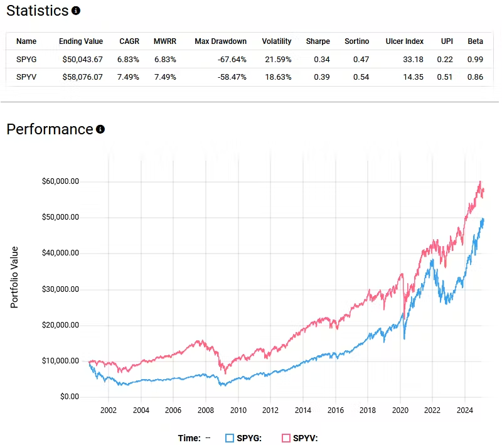This screenshot has height=445, width=502.
Task: Toggle the SPYV legend box
Action: tap(286, 438)
